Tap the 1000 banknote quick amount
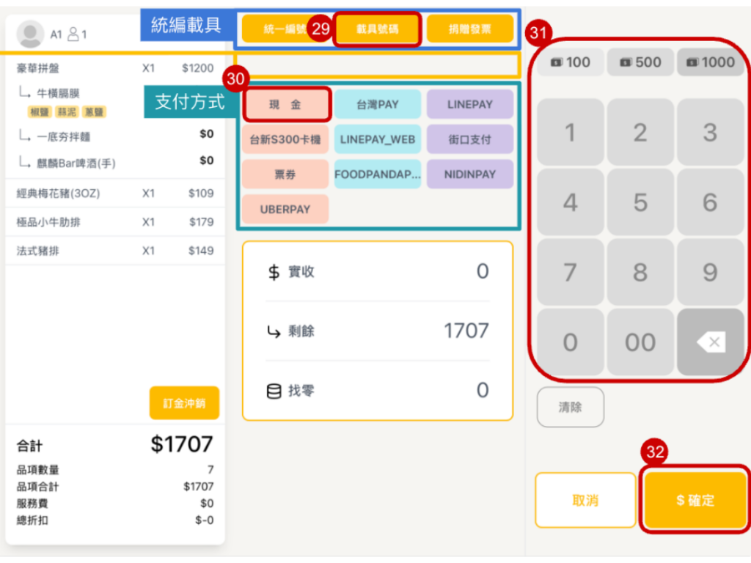The height and width of the screenshot is (563, 751). tap(710, 62)
